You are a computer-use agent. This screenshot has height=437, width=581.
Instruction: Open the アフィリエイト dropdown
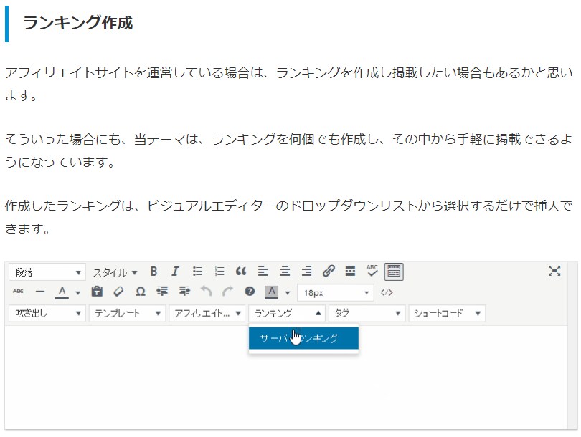(x=207, y=313)
